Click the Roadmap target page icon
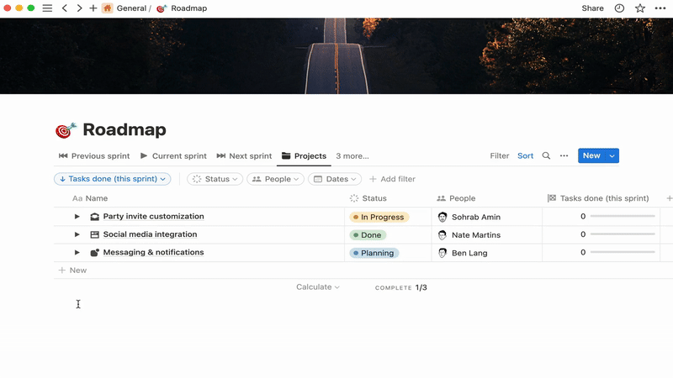The image size is (673, 378). point(66,130)
